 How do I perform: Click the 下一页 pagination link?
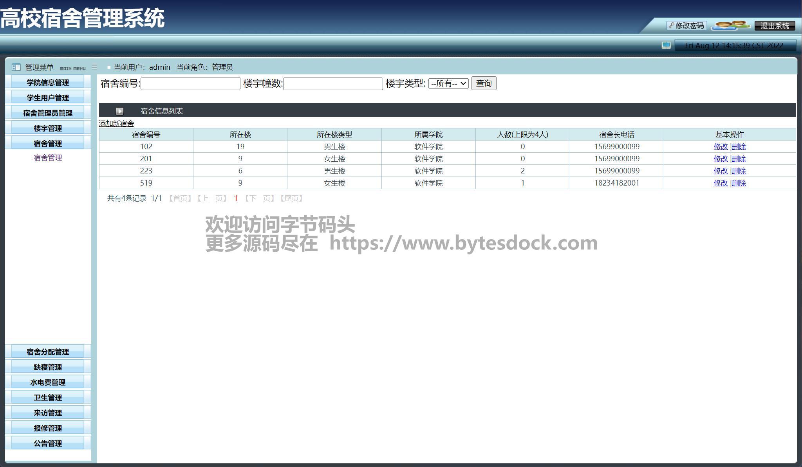tap(260, 198)
